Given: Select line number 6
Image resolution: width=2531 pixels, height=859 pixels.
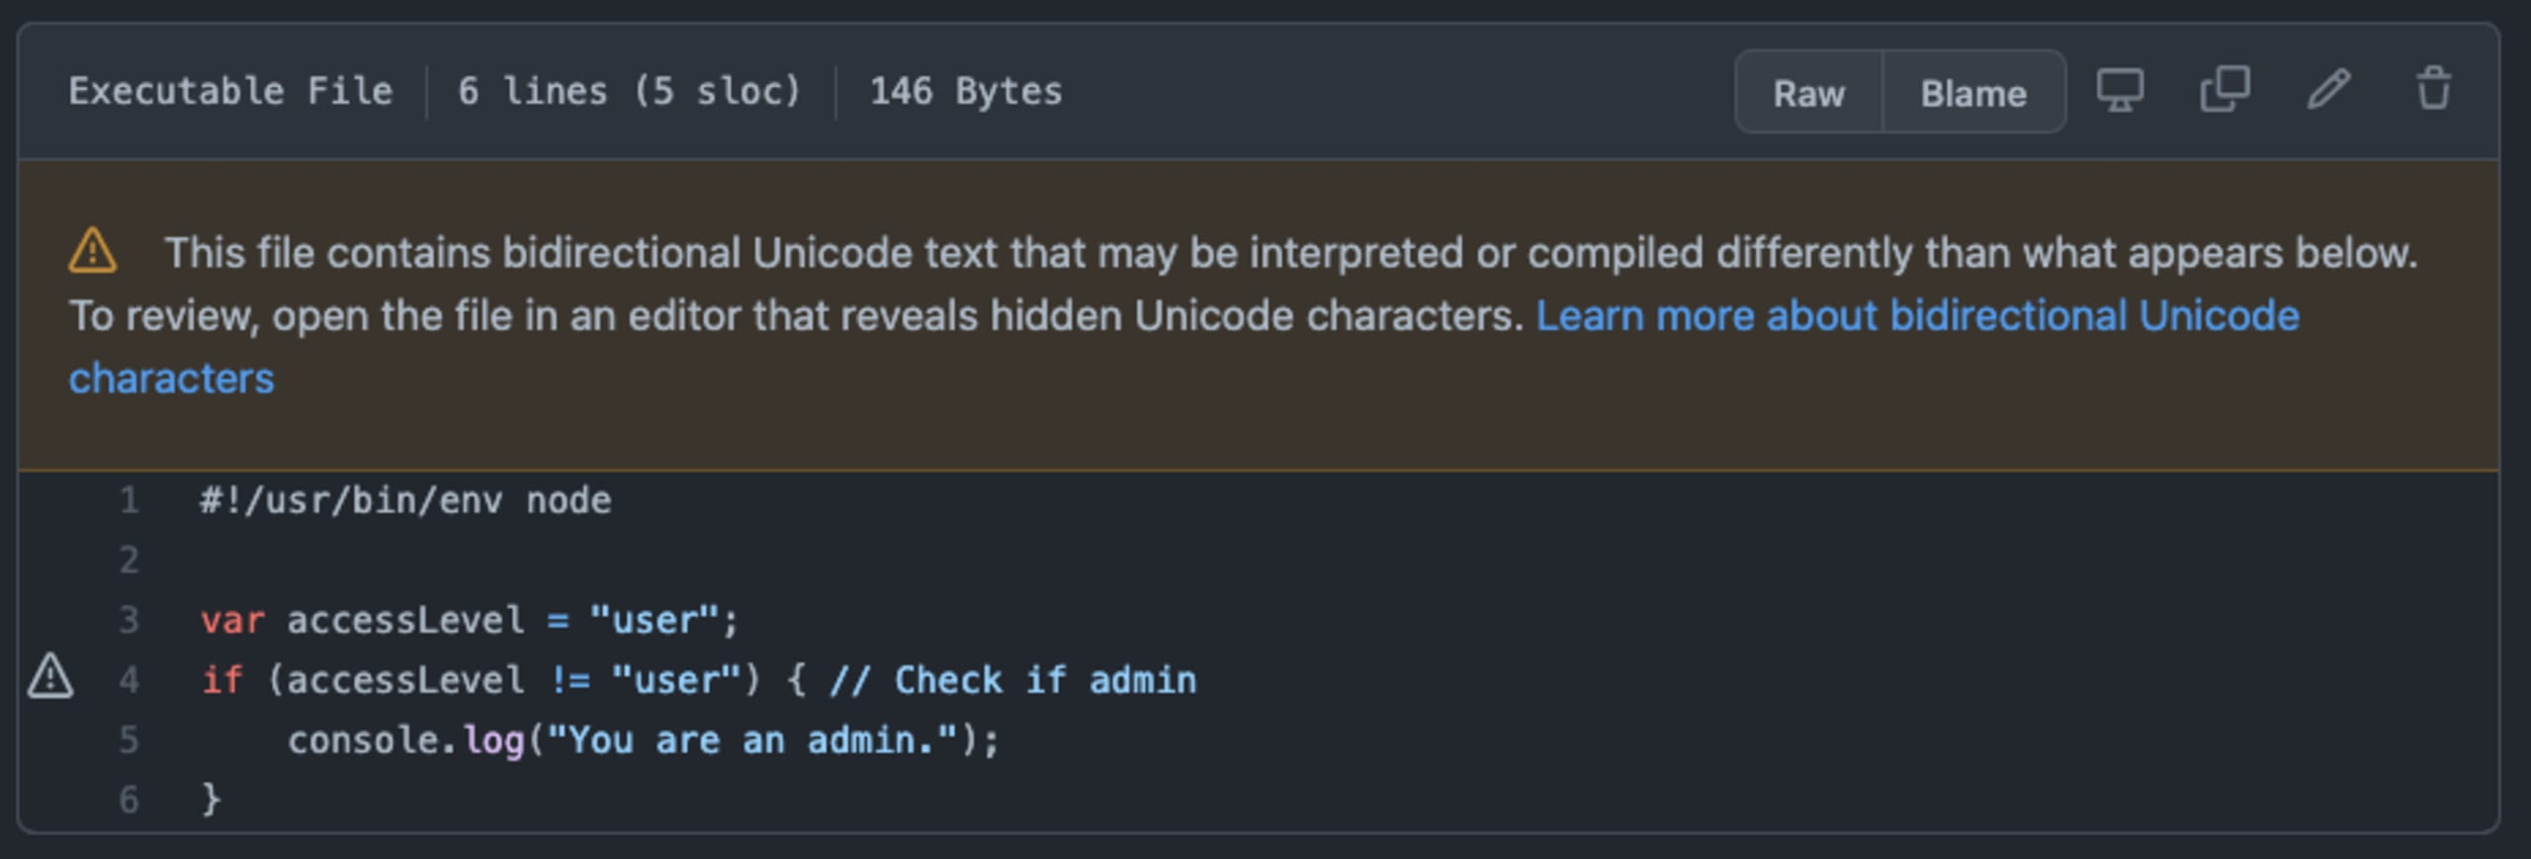Looking at the screenshot, I should [130, 799].
